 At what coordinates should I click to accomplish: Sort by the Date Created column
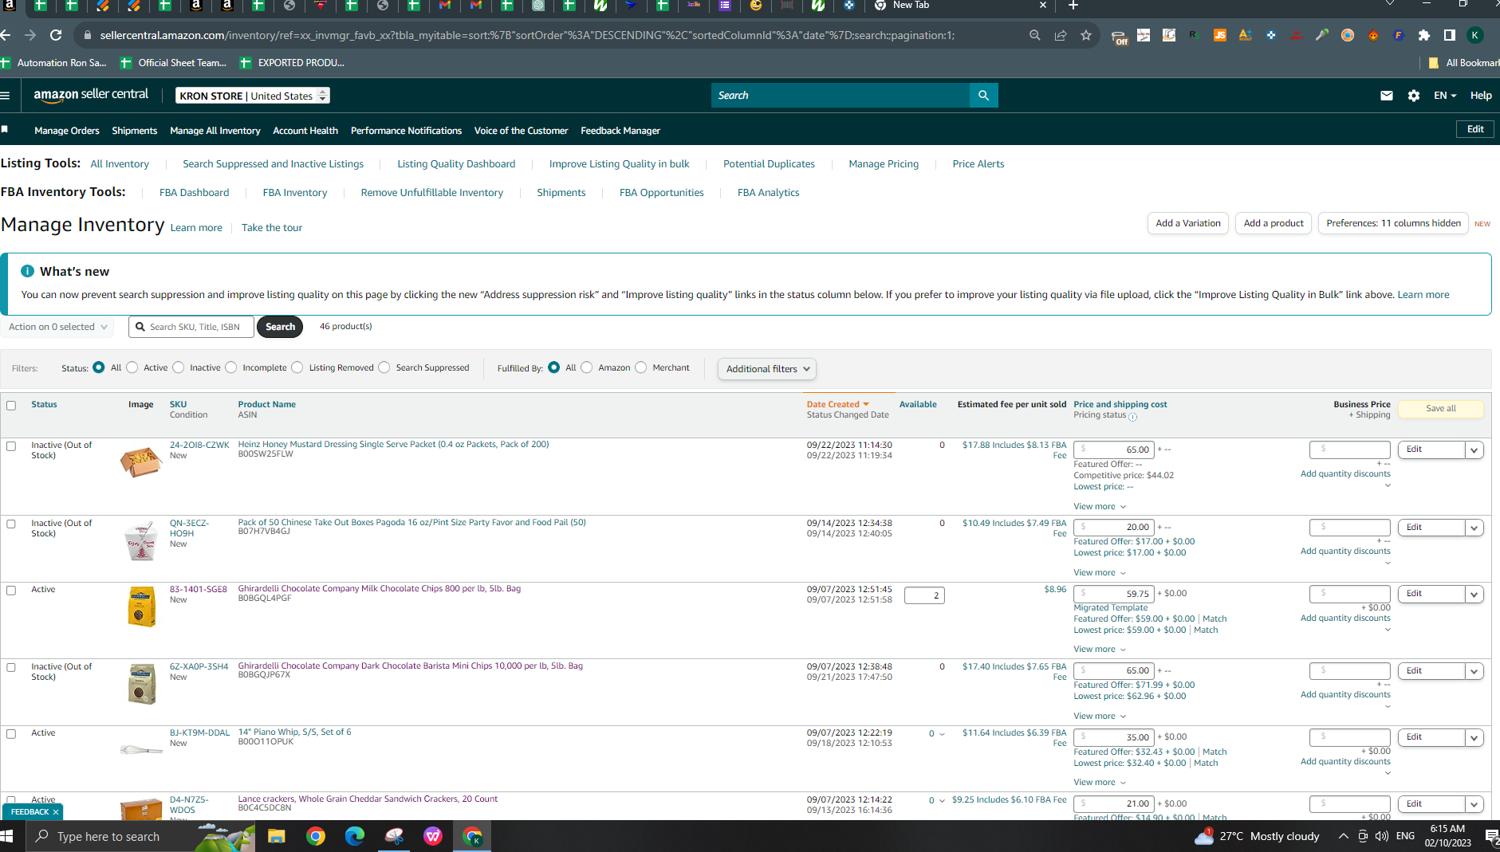837,405
